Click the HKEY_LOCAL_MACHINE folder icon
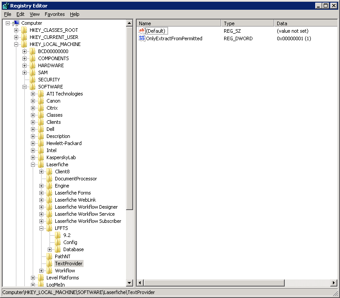Image resolution: width=340 pixels, height=298 pixels. pyautogui.click(x=24, y=44)
